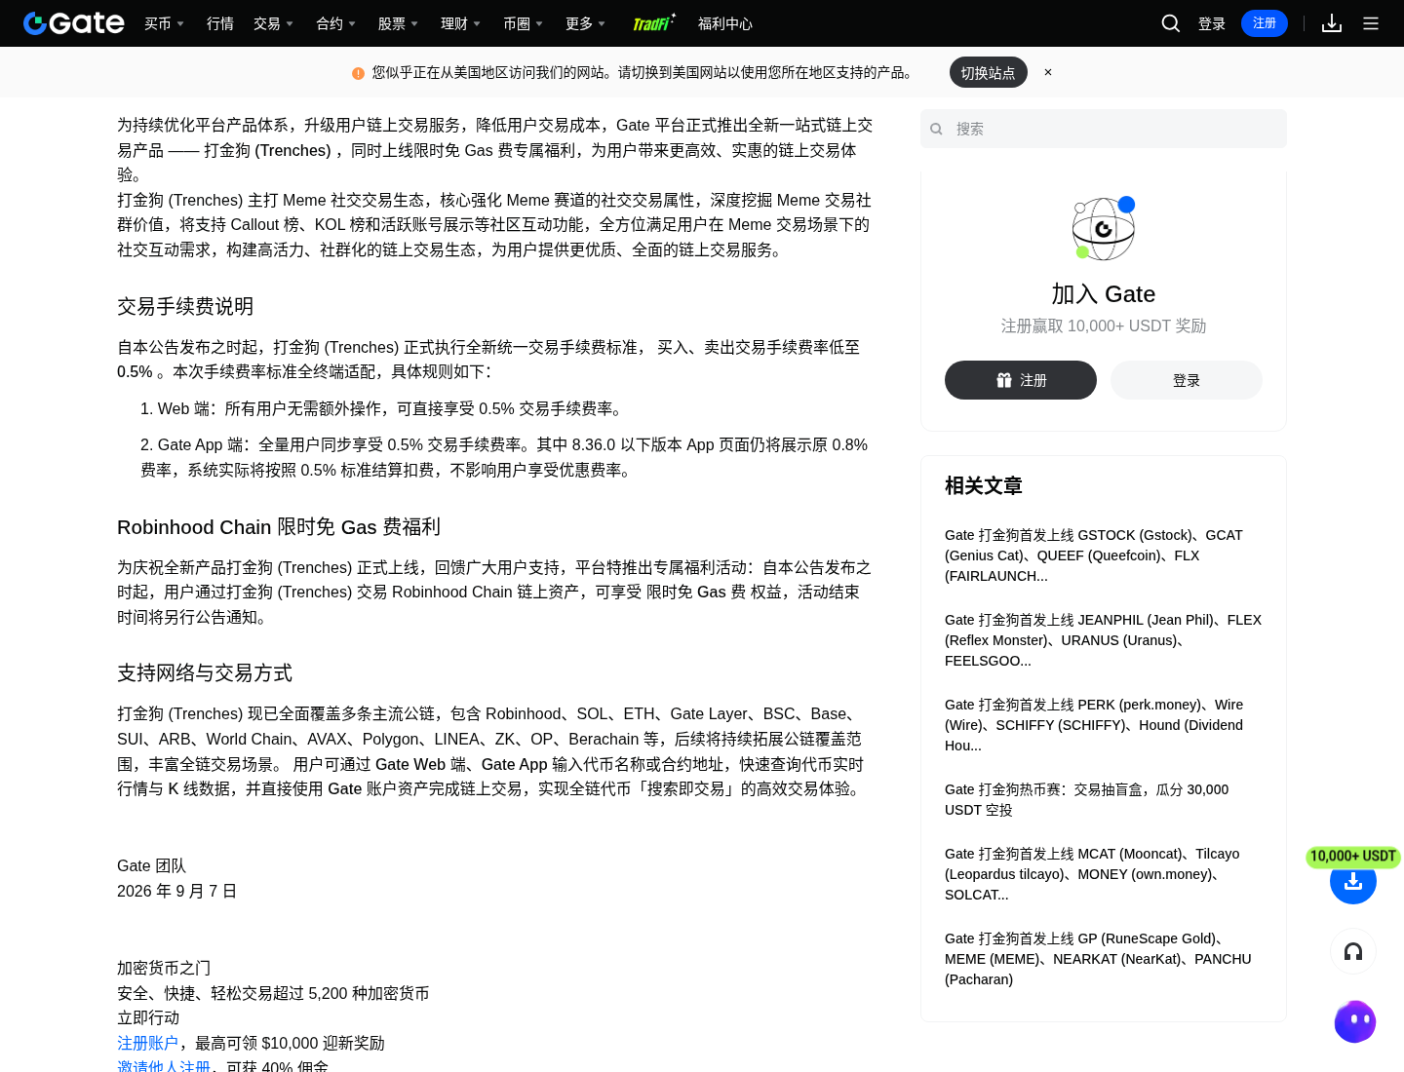Expand the 股票 dropdown menu
The image size is (1404, 1072).
click(x=399, y=23)
